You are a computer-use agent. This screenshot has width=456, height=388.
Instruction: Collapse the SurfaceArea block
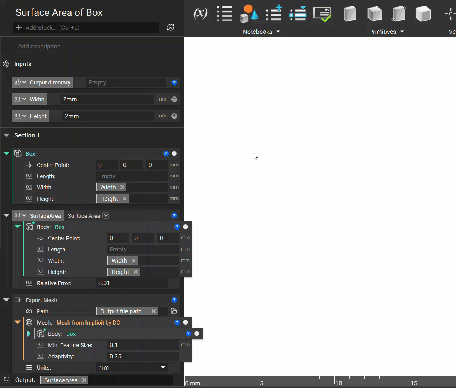6,215
